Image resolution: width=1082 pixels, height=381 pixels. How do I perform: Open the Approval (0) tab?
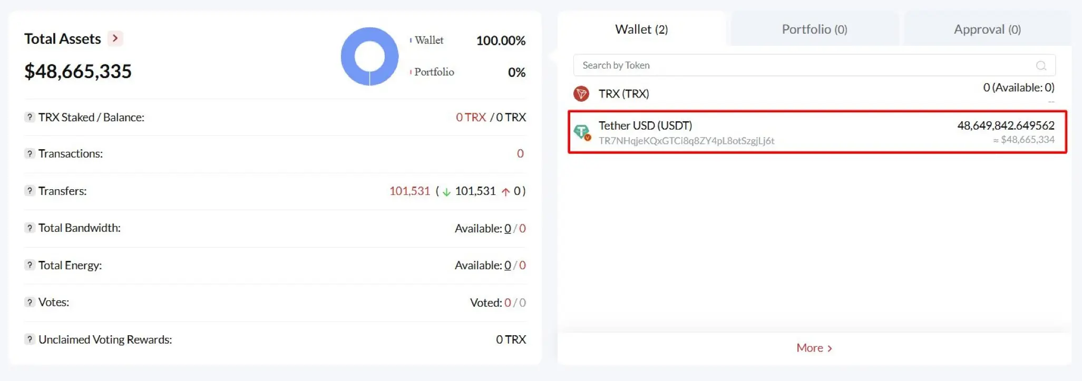coord(987,30)
